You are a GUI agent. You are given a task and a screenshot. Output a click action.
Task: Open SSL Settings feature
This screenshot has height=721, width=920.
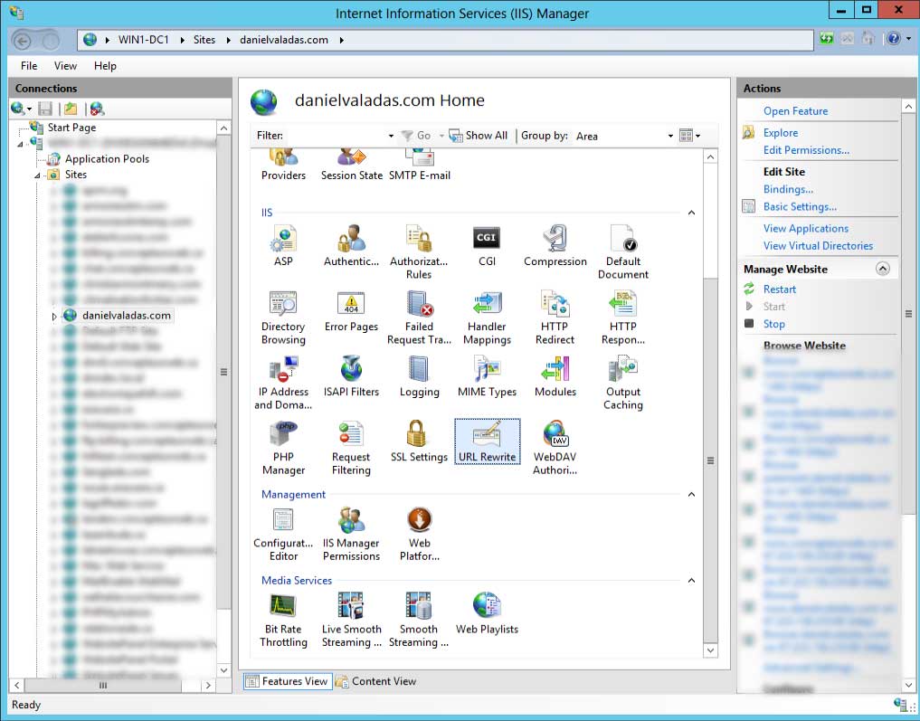(419, 442)
